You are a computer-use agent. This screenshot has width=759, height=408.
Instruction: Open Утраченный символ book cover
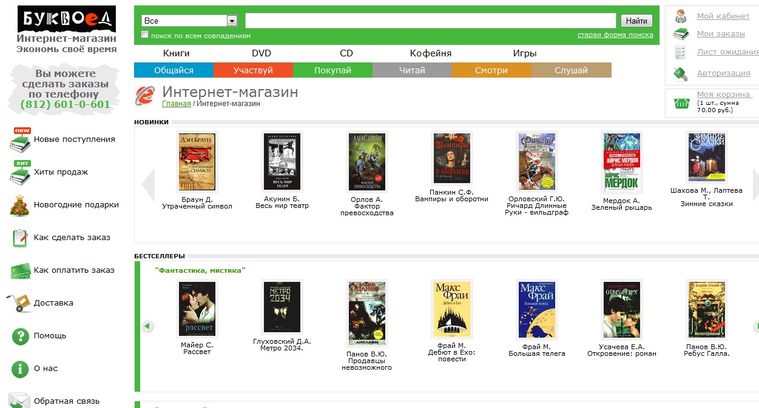pyautogui.click(x=197, y=162)
